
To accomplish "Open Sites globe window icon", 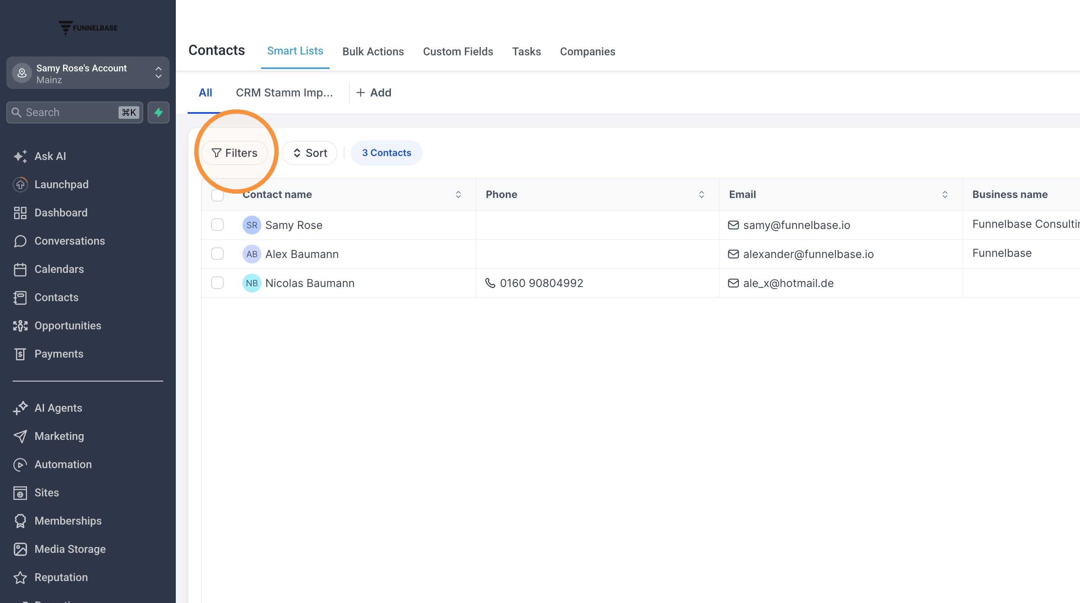I will click(20, 493).
